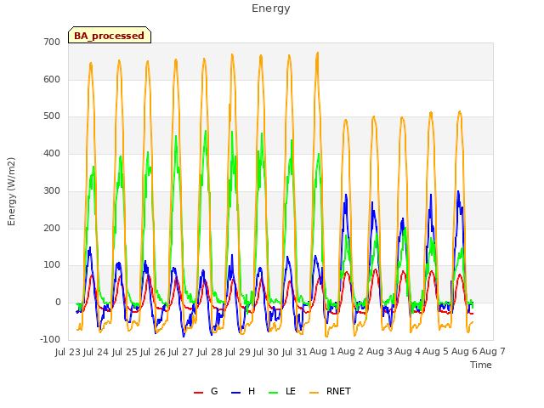The height and width of the screenshot is (408, 544).
Task: Click the 300 y-axis tick value
Action: coord(52,190)
